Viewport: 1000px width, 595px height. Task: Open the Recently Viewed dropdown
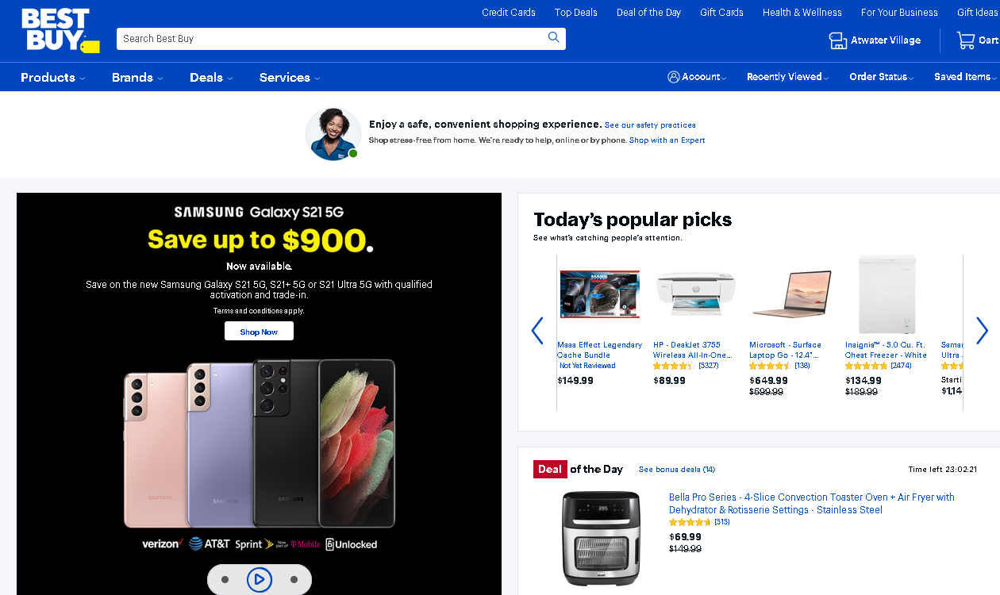point(787,77)
